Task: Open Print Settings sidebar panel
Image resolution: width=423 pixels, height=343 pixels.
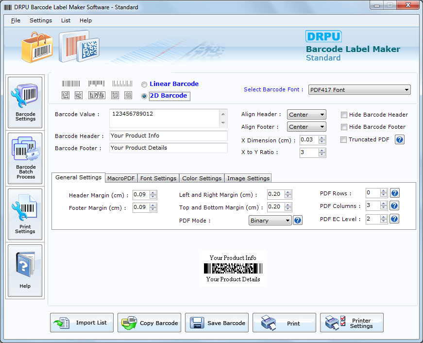Action: [25, 214]
